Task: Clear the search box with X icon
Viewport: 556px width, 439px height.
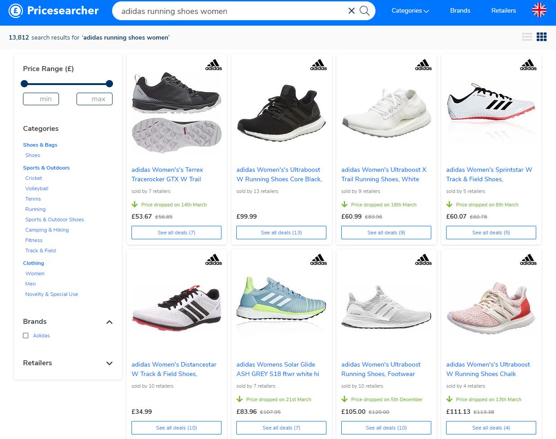Action: click(352, 11)
